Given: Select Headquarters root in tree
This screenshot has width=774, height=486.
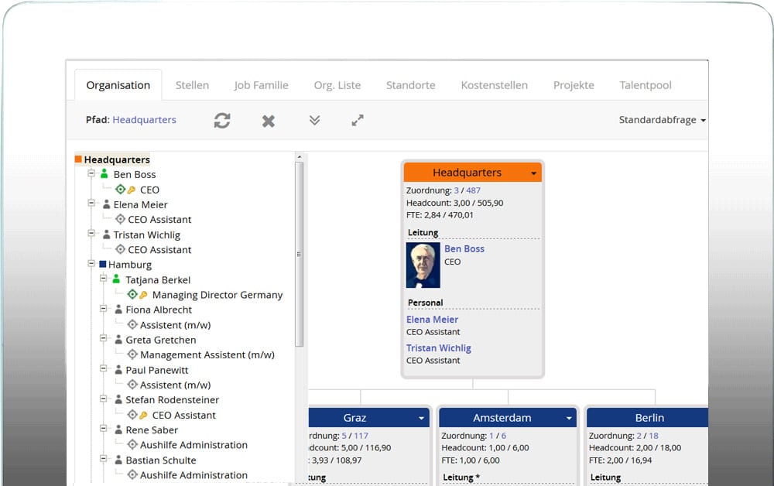Looking at the screenshot, I should [117, 159].
